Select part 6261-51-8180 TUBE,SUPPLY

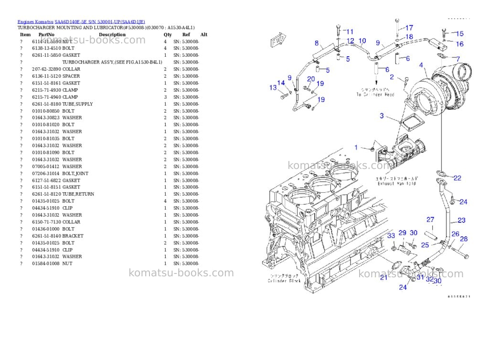[63, 104]
